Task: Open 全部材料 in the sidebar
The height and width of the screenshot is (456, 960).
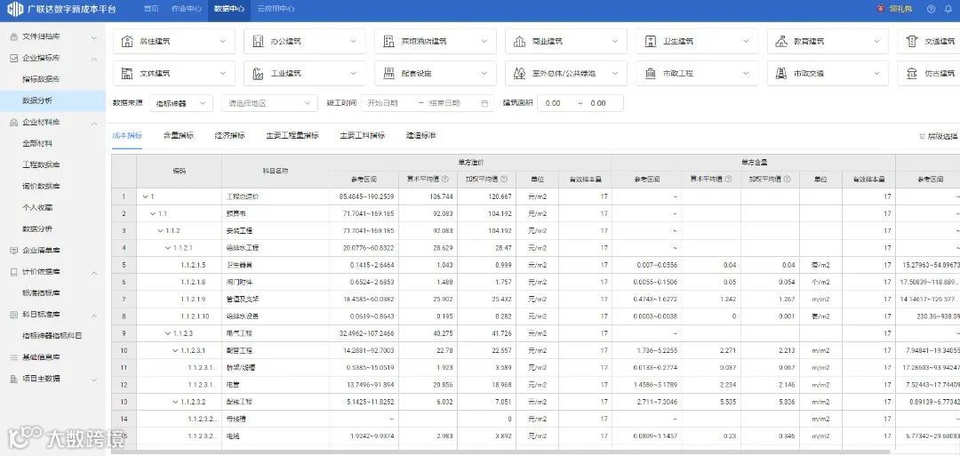Action: (x=38, y=144)
